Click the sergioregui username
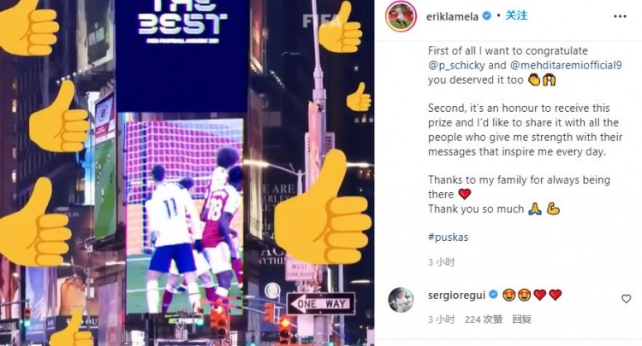642x346 pixels. click(x=456, y=295)
